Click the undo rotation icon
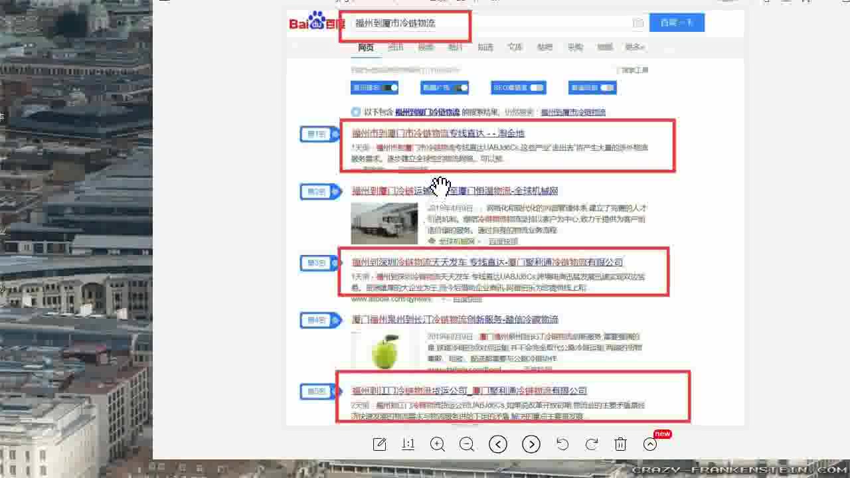Image resolution: width=850 pixels, height=478 pixels. click(562, 444)
